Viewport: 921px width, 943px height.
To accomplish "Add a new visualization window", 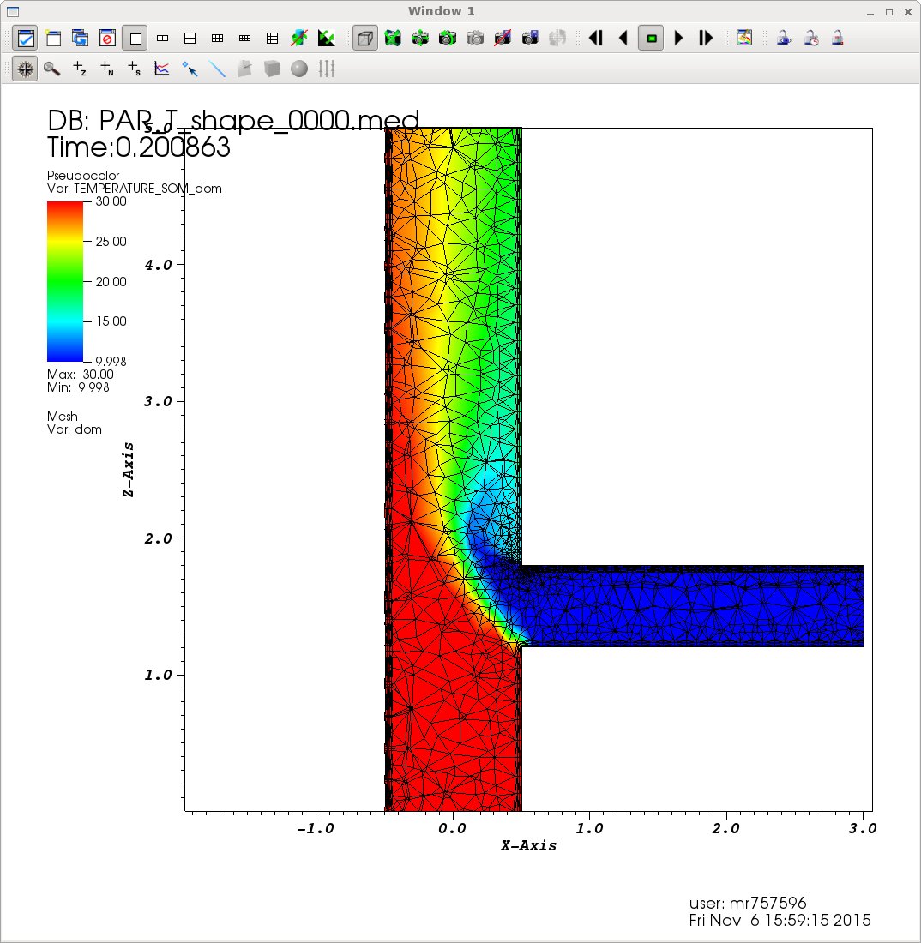I will pyautogui.click(x=53, y=39).
